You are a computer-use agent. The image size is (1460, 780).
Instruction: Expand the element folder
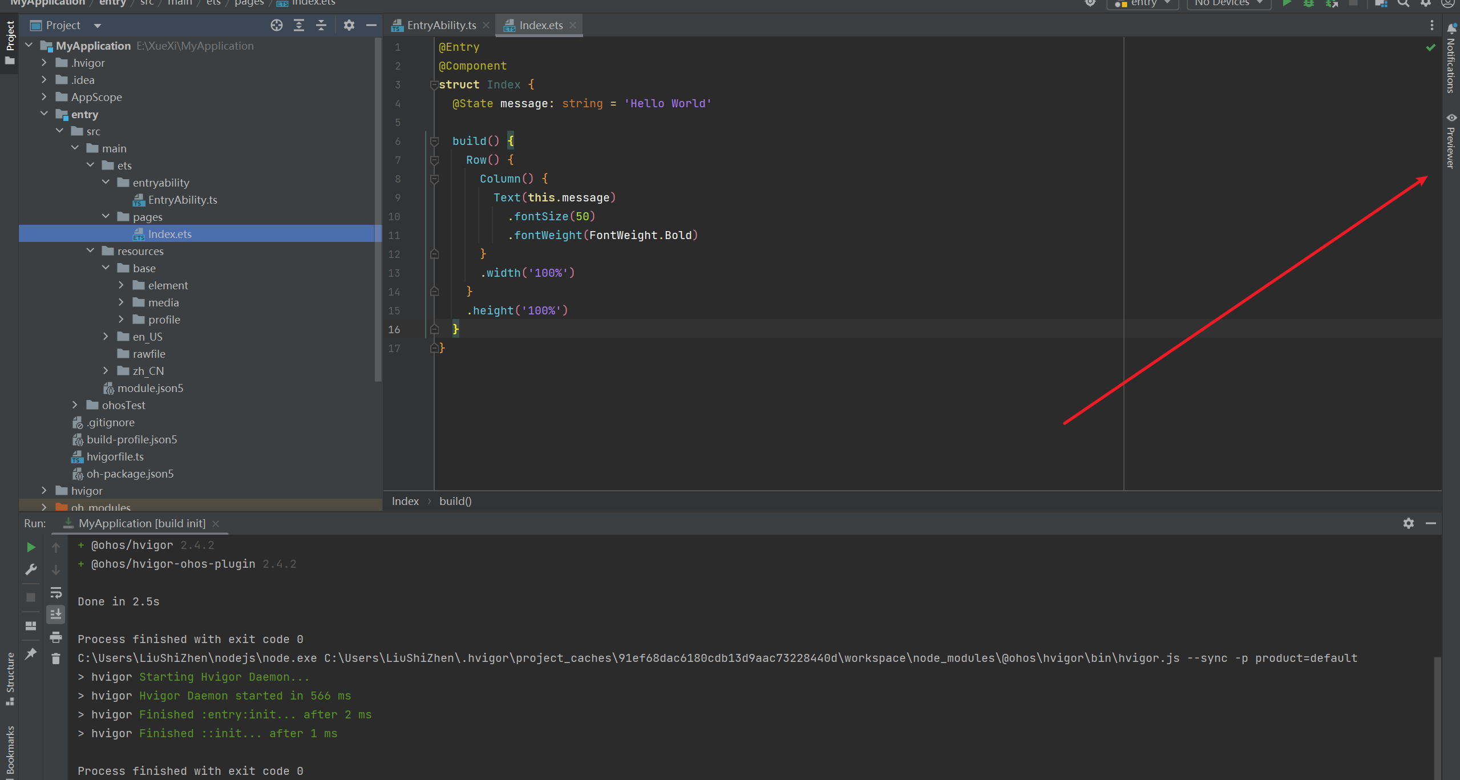click(x=121, y=285)
